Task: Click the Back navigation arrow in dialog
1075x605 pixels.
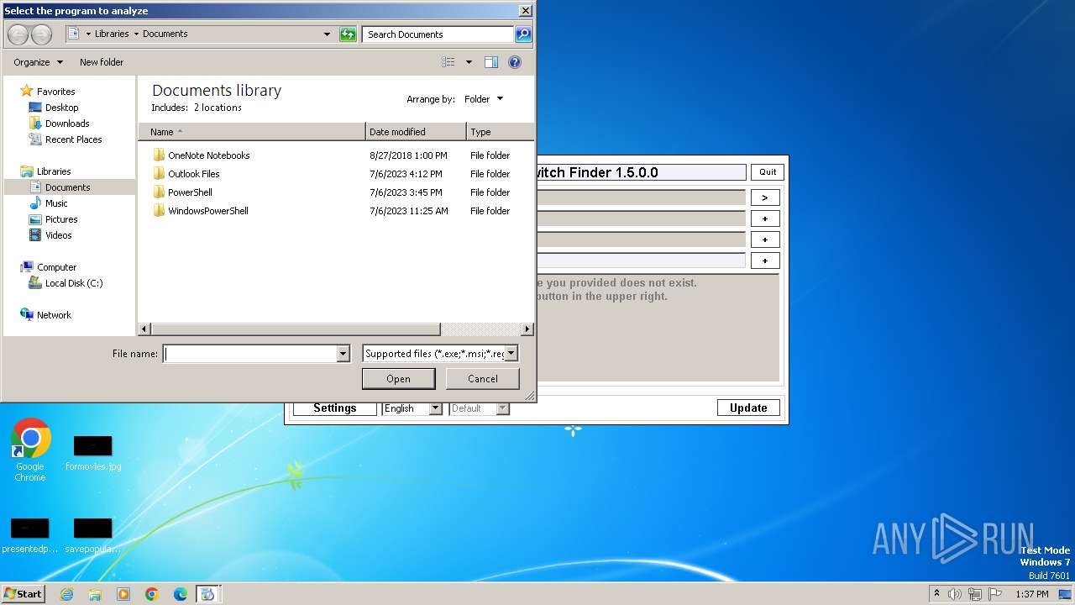Action: pyautogui.click(x=18, y=34)
